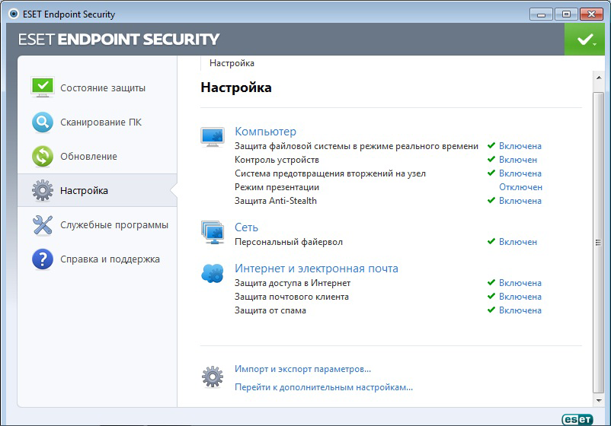
Task: Toggle real-time file system protection status Включена
Action: [520, 146]
